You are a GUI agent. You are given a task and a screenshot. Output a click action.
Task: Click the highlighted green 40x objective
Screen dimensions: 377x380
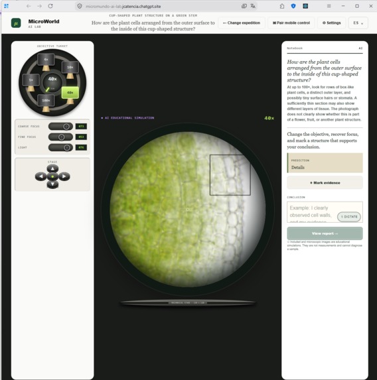[70, 93]
